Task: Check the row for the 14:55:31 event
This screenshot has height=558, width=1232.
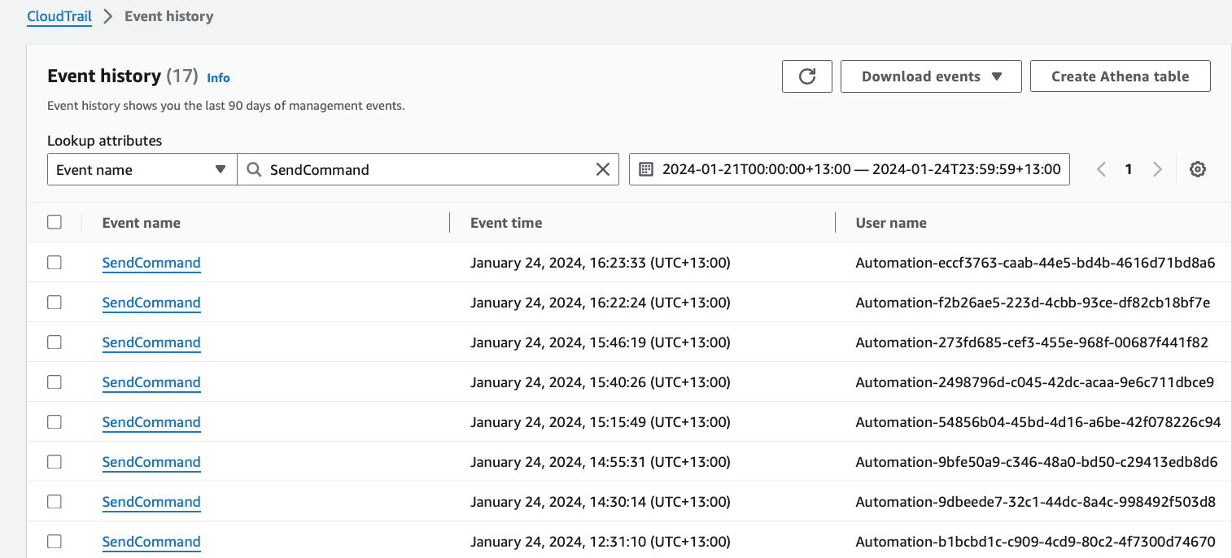Action: tap(55, 461)
